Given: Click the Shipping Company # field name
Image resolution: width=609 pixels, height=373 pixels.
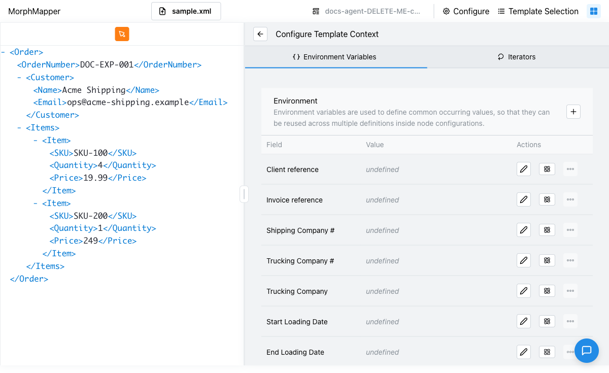Looking at the screenshot, I should tap(300, 230).
